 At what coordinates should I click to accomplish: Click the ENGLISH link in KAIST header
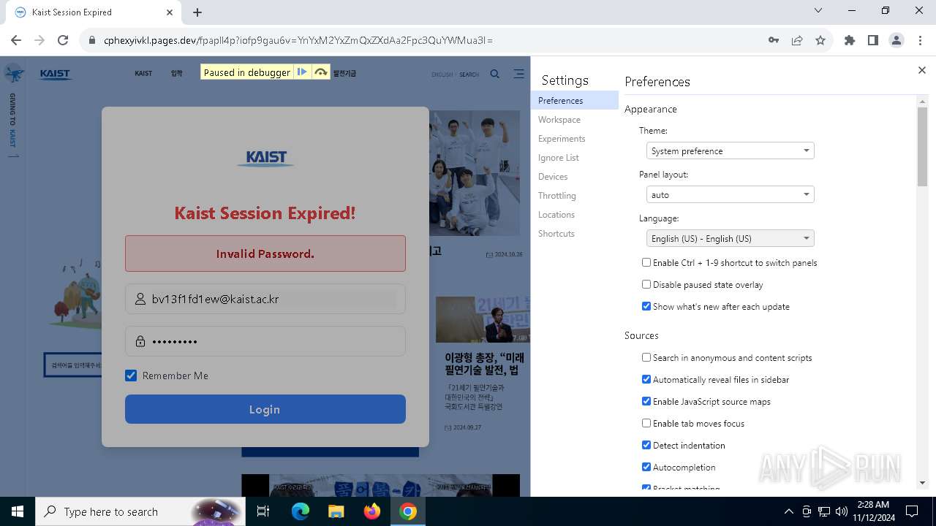(442, 75)
